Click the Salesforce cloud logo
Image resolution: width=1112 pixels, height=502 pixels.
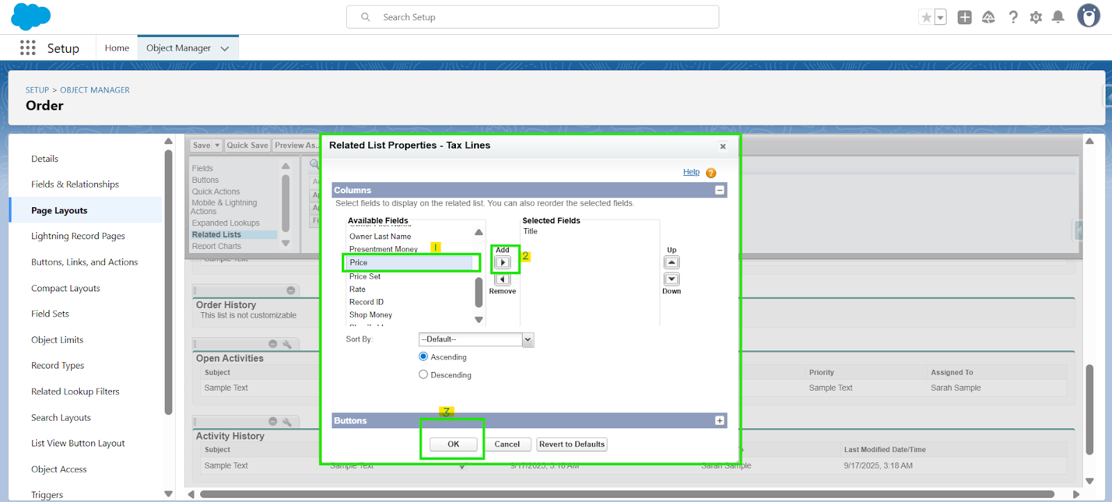[x=31, y=17]
